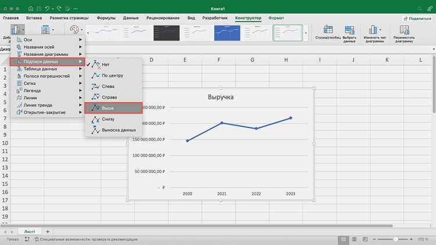The image size is (436, 245).
Task: Click the Save icon in title bar
Action: tap(39, 9)
